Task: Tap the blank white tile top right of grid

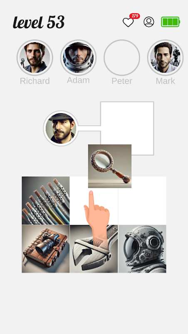Action: 142,200
